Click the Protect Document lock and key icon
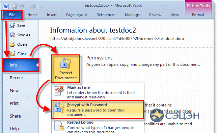 pyautogui.click(x=65, y=63)
